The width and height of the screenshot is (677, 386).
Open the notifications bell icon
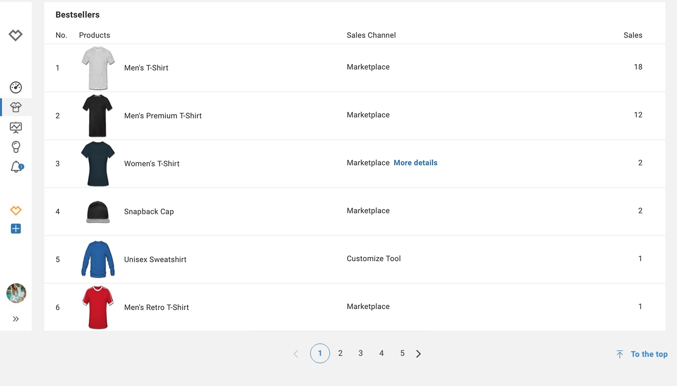pyautogui.click(x=16, y=167)
